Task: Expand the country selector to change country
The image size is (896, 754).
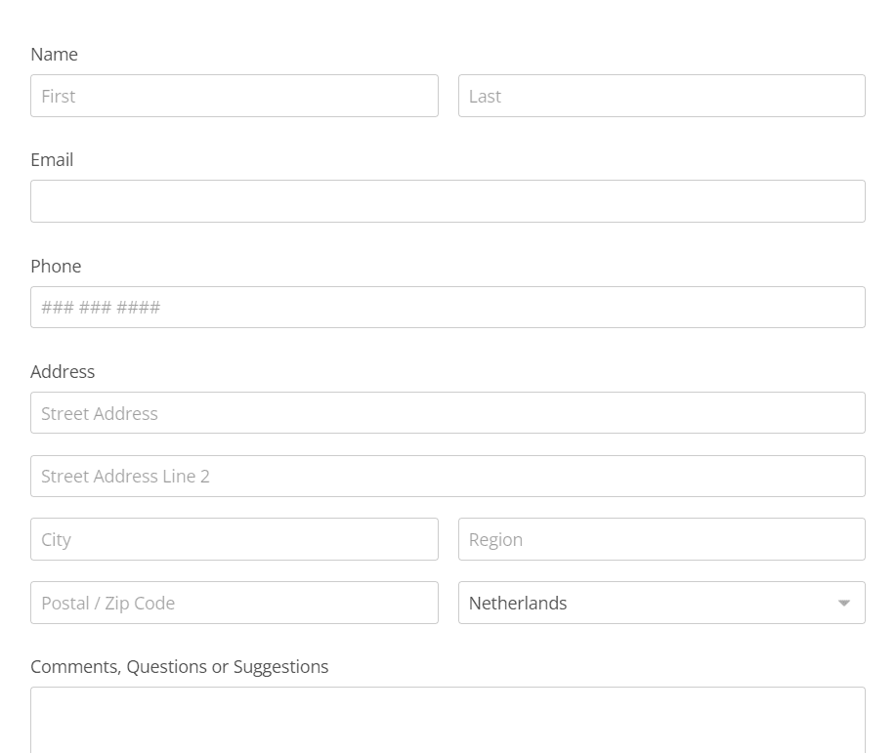Action: 661,603
